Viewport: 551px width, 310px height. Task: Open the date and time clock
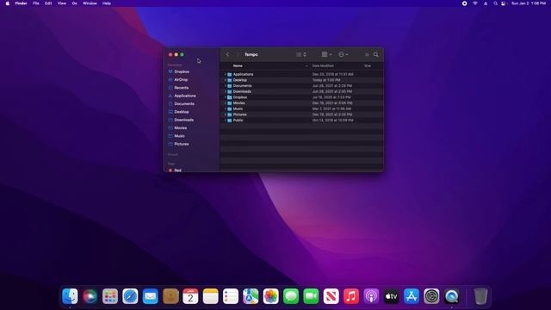point(529,3)
